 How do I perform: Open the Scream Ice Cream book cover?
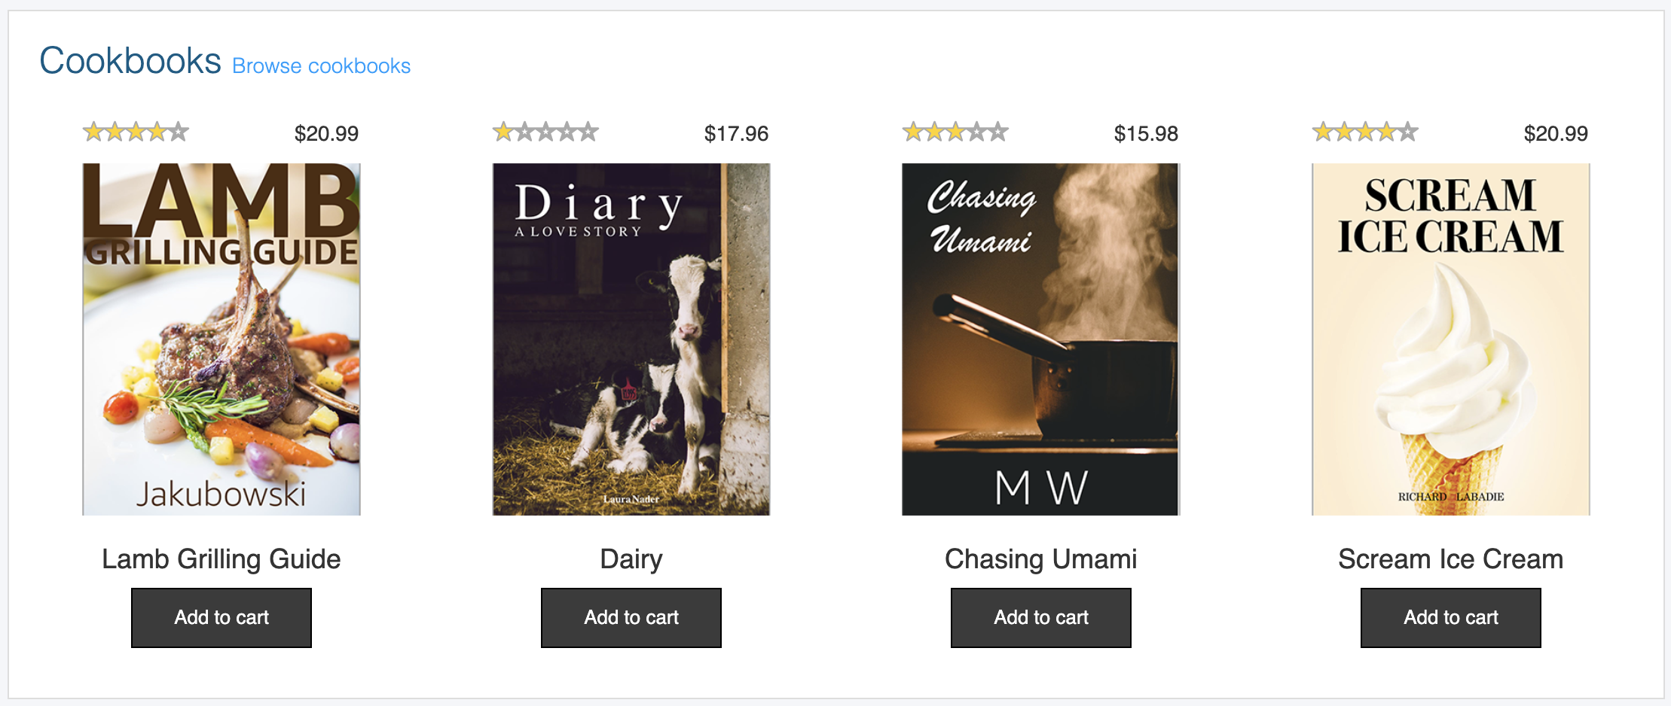point(1451,339)
